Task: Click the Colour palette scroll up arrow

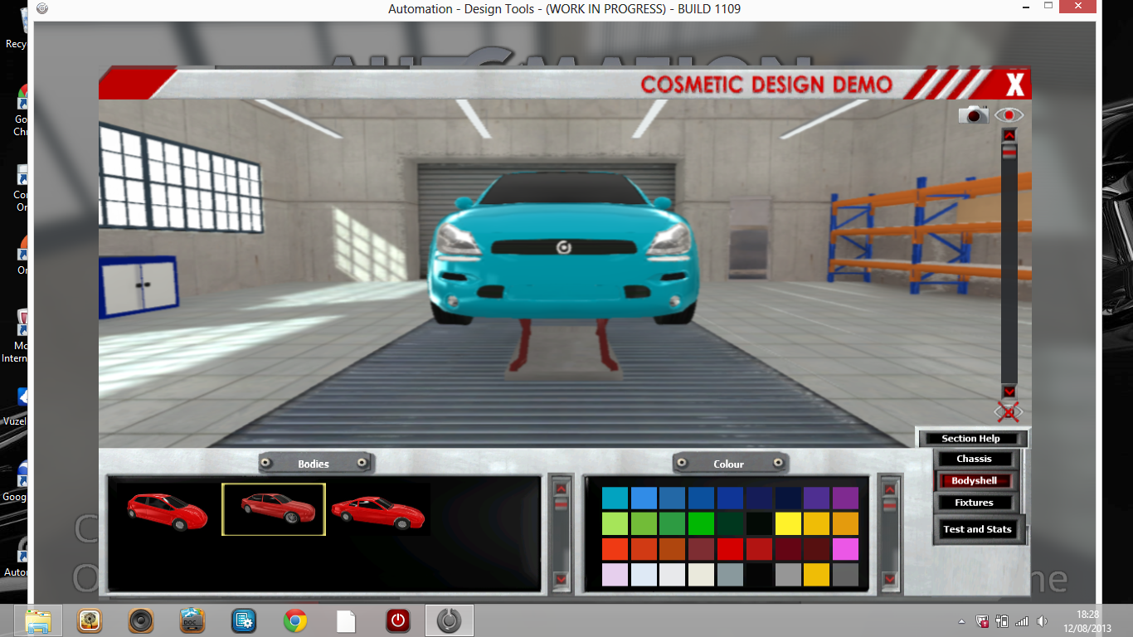Action: [x=889, y=489]
